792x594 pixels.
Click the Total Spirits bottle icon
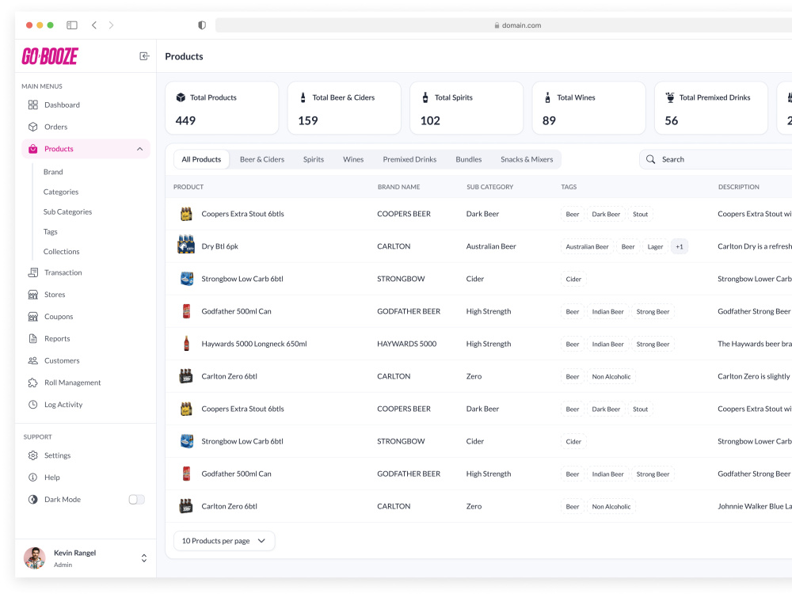click(425, 97)
